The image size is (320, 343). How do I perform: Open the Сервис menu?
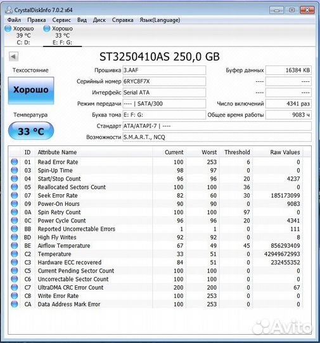61,20
